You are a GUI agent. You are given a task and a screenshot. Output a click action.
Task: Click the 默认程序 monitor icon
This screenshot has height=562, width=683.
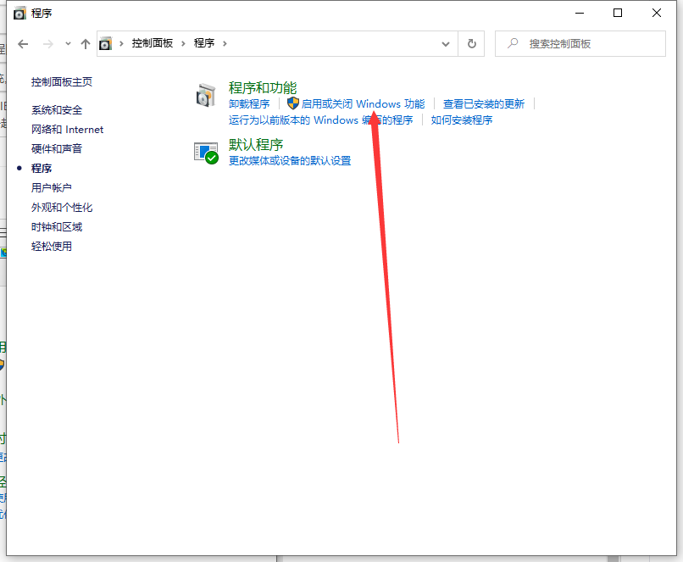(206, 152)
